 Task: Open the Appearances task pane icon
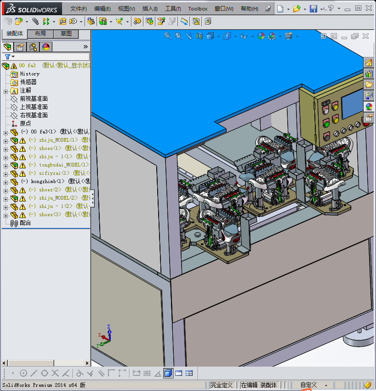point(369,106)
